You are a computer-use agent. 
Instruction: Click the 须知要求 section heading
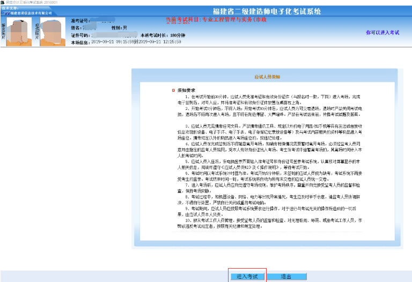click(x=186, y=90)
